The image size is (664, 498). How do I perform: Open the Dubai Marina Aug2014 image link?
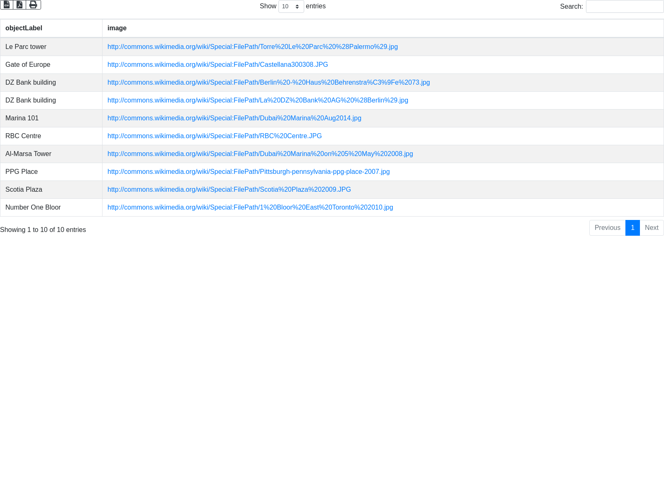tap(234, 118)
